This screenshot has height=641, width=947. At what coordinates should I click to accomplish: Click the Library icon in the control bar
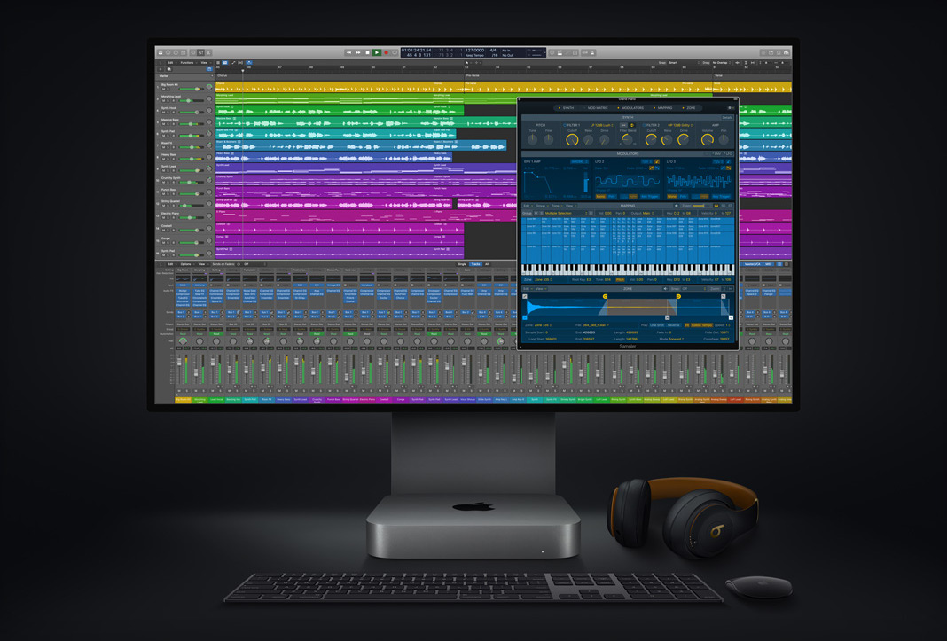pyautogui.click(x=162, y=53)
